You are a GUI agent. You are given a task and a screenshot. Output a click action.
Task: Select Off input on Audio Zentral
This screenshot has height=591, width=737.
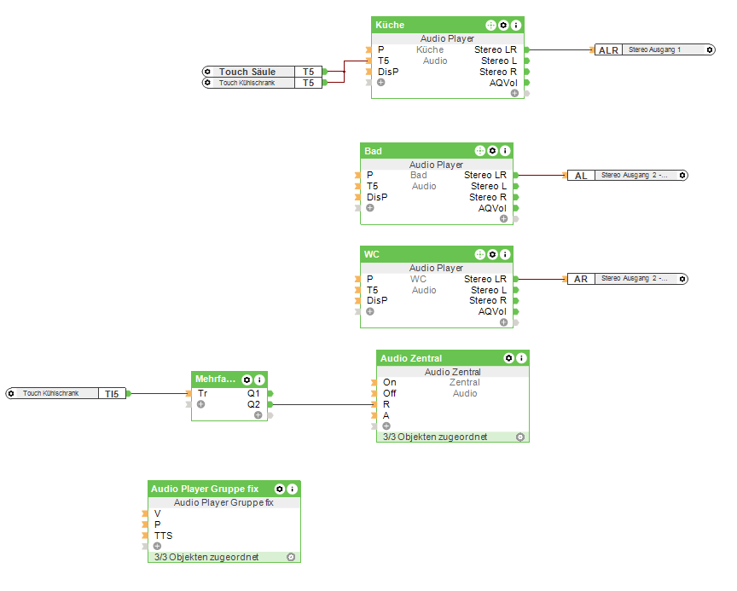(389, 393)
